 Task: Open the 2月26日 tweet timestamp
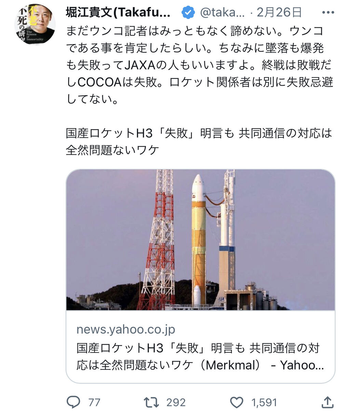pyautogui.click(x=279, y=13)
